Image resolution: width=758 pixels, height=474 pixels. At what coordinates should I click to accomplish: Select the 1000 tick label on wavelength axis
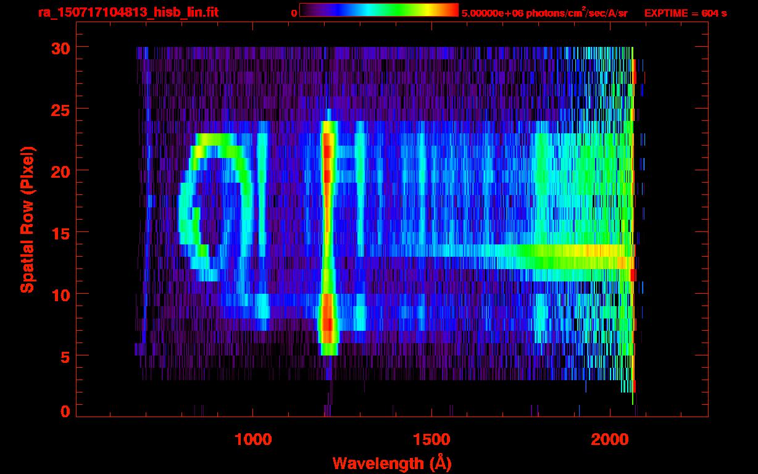[x=252, y=439]
